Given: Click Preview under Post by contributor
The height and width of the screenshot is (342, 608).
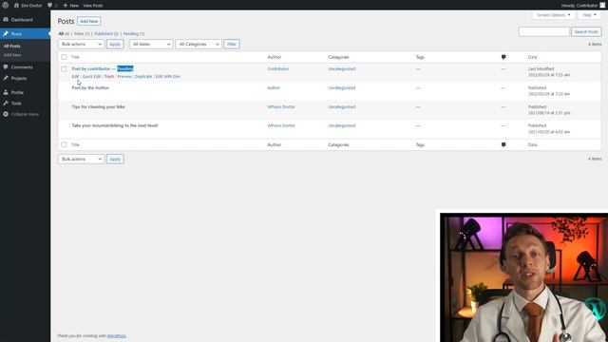Looking at the screenshot, I should 124,76.
